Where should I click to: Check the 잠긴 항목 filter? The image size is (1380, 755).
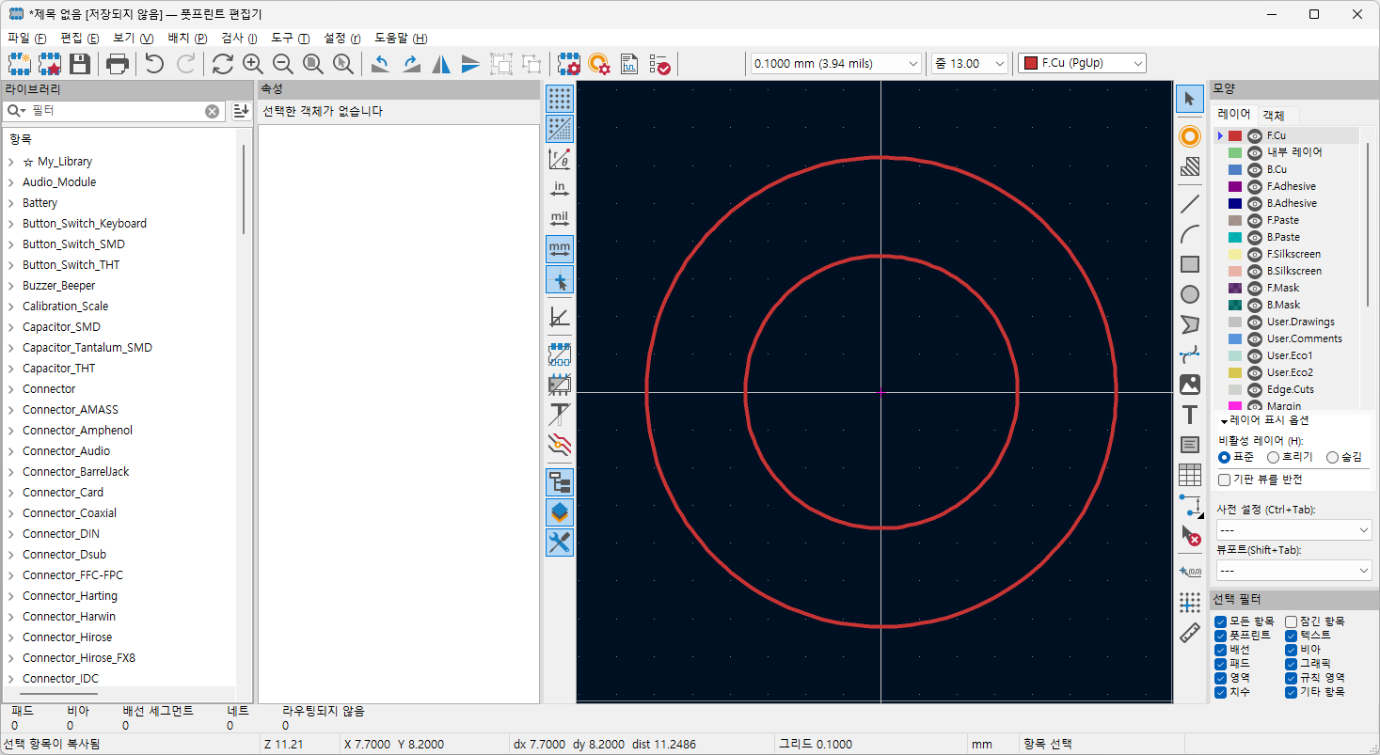click(1292, 621)
